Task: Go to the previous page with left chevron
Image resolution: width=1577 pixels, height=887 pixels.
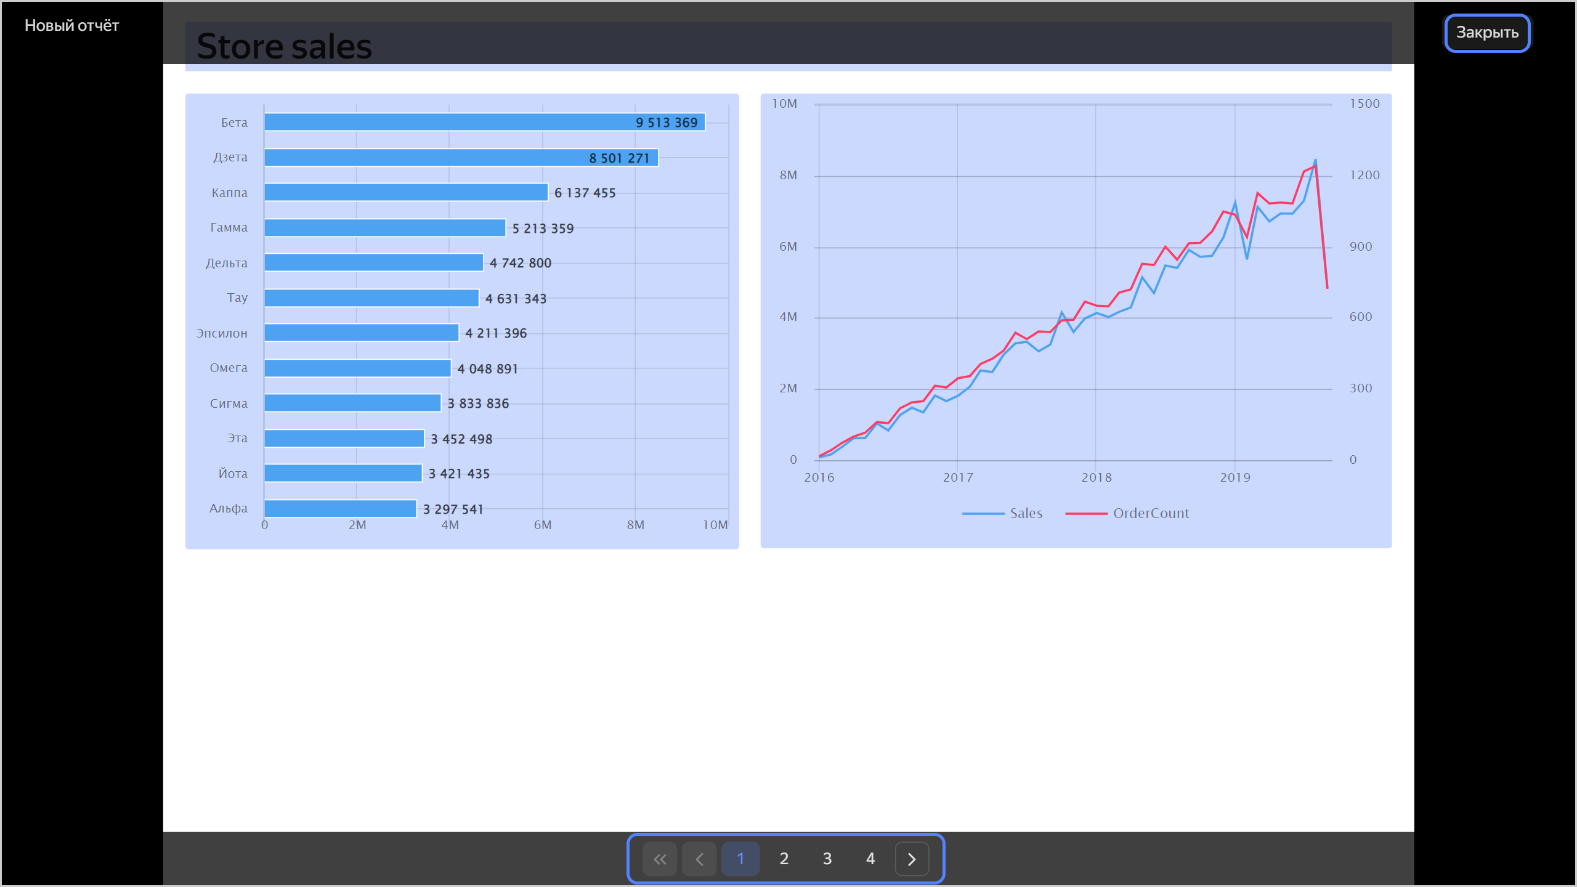Action: (699, 859)
